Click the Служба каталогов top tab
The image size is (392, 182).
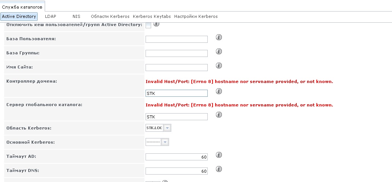(22, 7)
